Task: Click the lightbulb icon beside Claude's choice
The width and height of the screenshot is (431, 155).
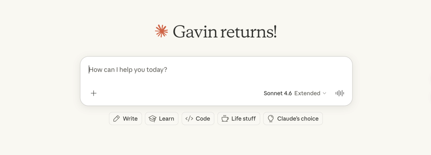Action: click(x=271, y=118)
